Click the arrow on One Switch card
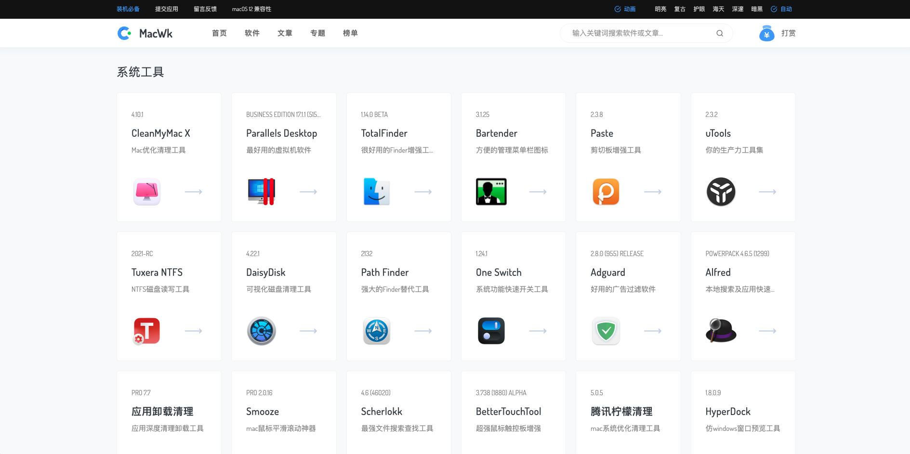The width and height of the screenshot is (910, 454). 538,331
